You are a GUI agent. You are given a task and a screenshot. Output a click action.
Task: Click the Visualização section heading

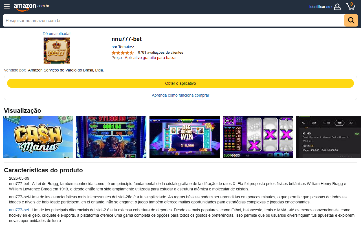(x=23, y=110)
